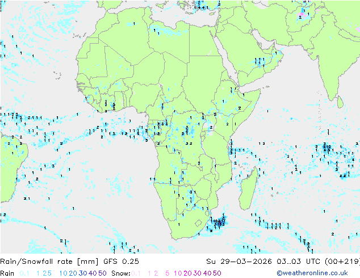Click the '03..03 UTC' time text
This screenshot has height=278, width=360.
(x=299, y=262)
